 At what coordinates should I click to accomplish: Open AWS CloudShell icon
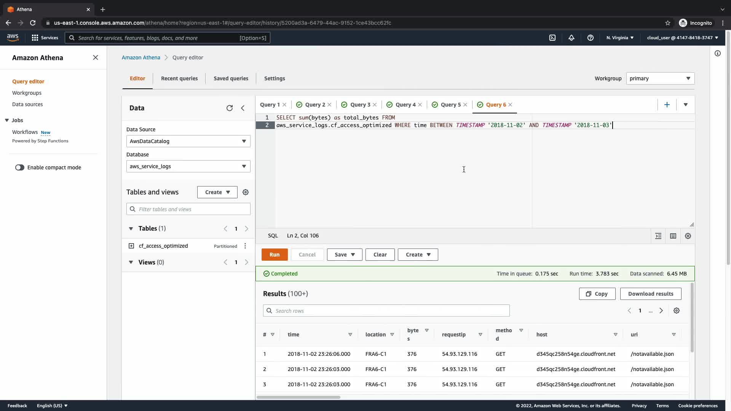coord(552,38)
